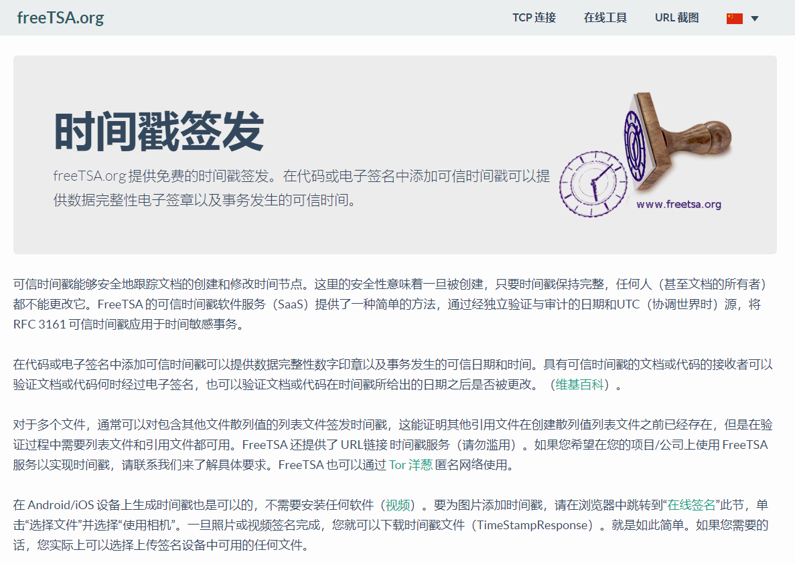Open the URL 截图 menu item
The height and width of the screenshot is (564, 795).
tap(676, 17)
